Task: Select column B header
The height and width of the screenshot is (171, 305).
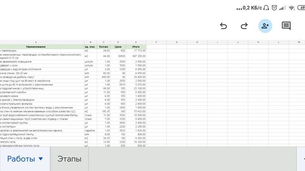Action: 91,42
